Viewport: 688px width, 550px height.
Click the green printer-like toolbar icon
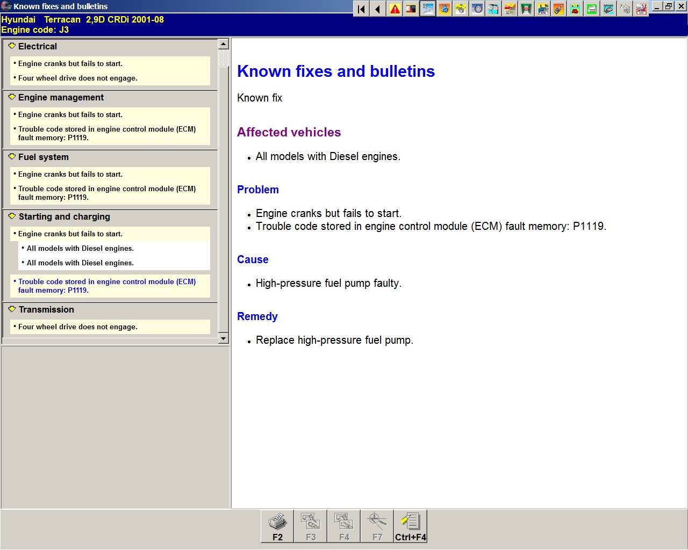pos(592,9)
